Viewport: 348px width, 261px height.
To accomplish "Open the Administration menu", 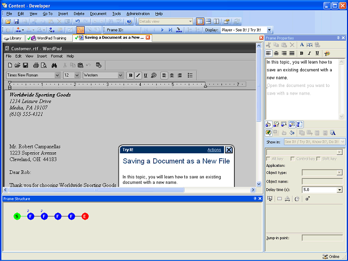I will pos(138,14).
